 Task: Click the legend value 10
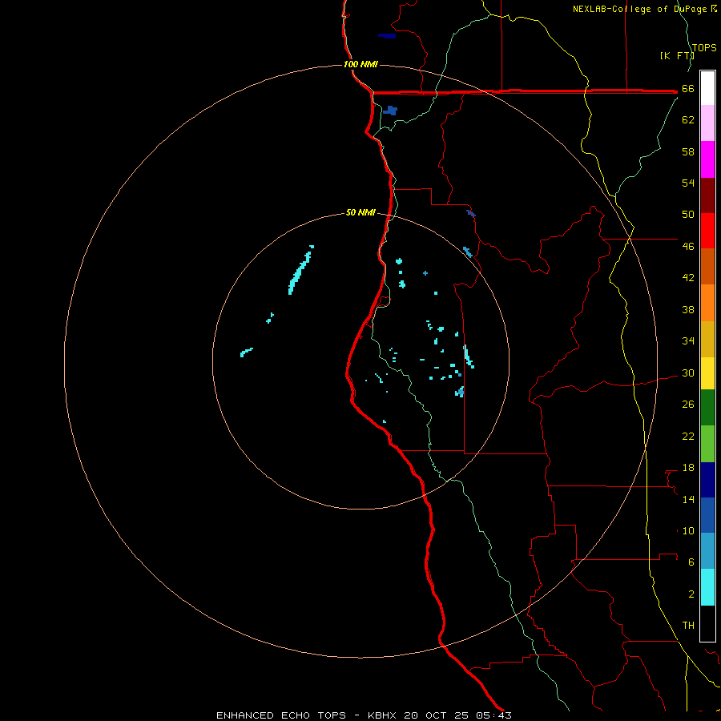[688, 531]
